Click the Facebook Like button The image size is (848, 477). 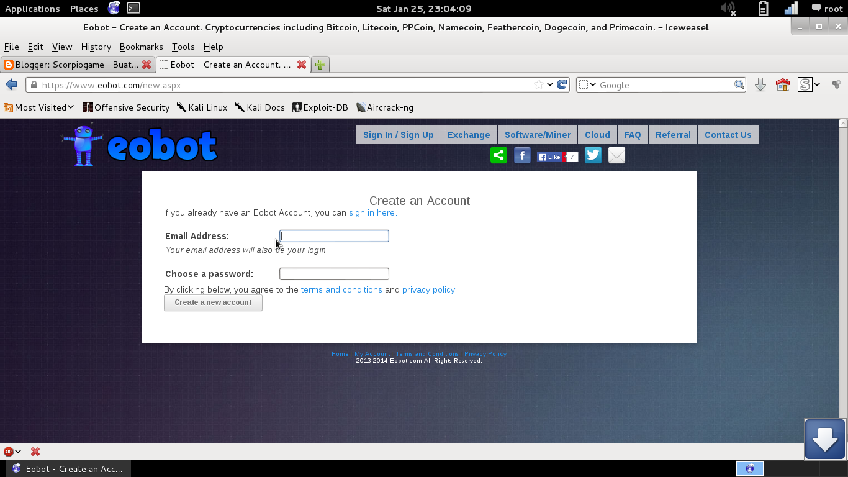[x=549, y=157]
